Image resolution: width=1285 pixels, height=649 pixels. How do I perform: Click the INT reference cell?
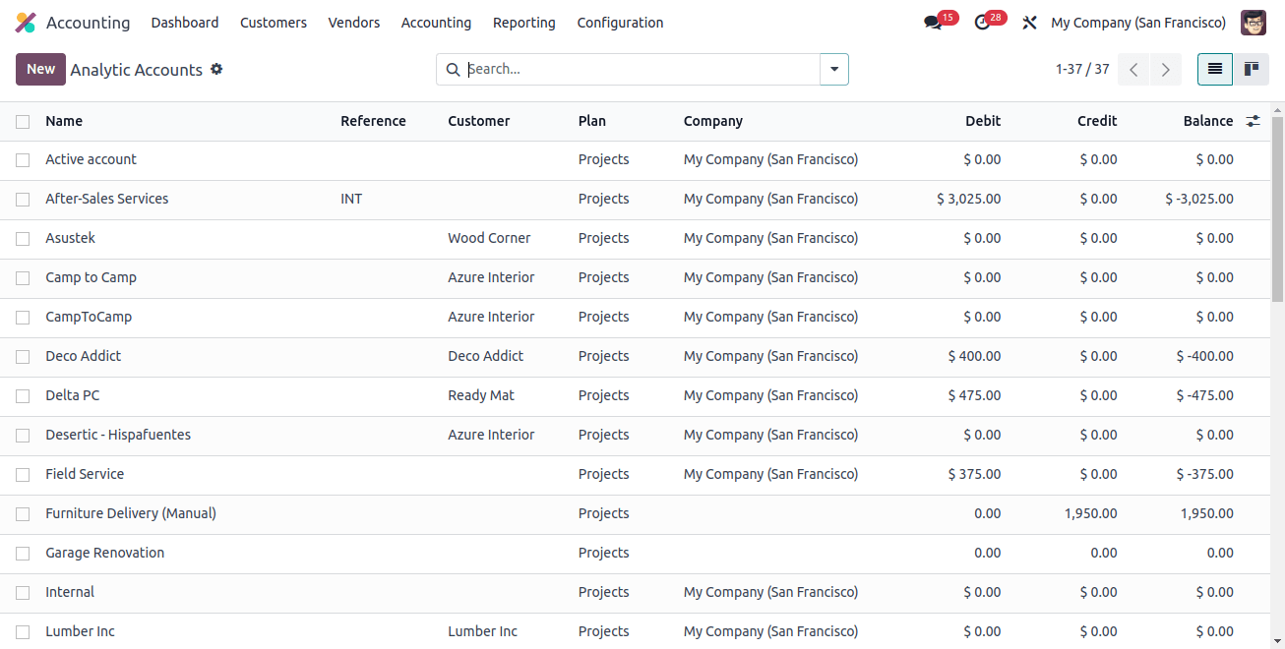pos(351,199)
